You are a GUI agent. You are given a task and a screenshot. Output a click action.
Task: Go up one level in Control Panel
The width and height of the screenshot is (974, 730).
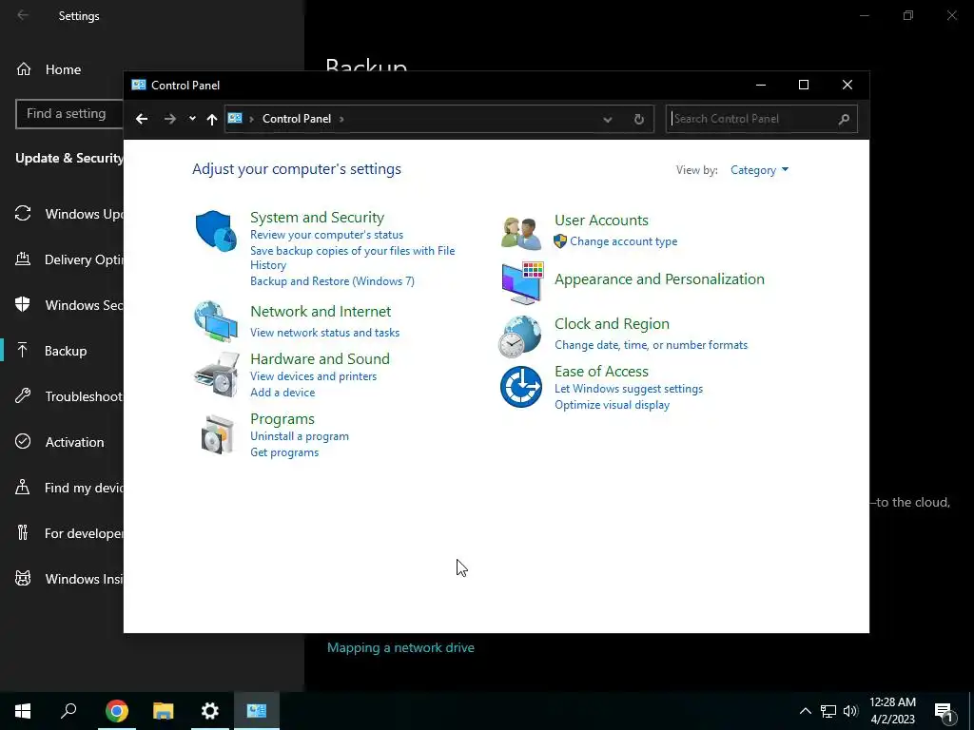pos(212,119)
